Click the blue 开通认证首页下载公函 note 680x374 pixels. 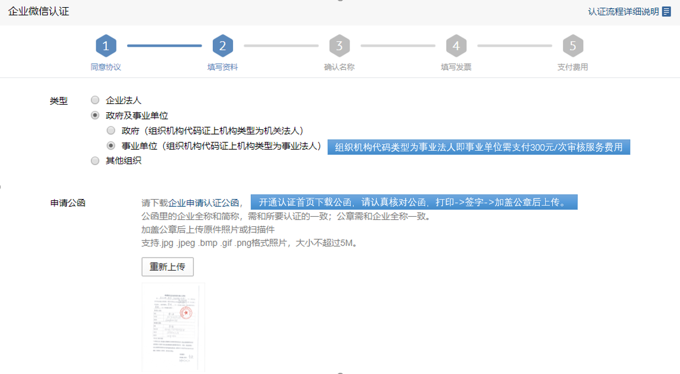pyautogui.click(x=414, y=202)
